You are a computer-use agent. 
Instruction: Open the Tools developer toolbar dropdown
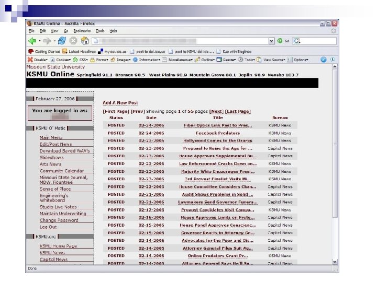pos(246,60)
